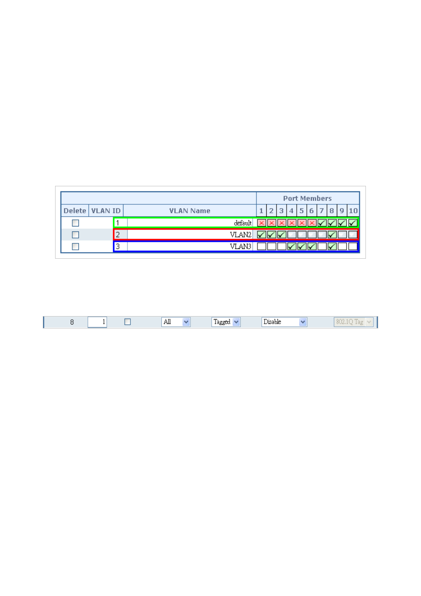Uncheck port 1 in the VLAN2 row
The image size is (421, 596).
(261, 235)
